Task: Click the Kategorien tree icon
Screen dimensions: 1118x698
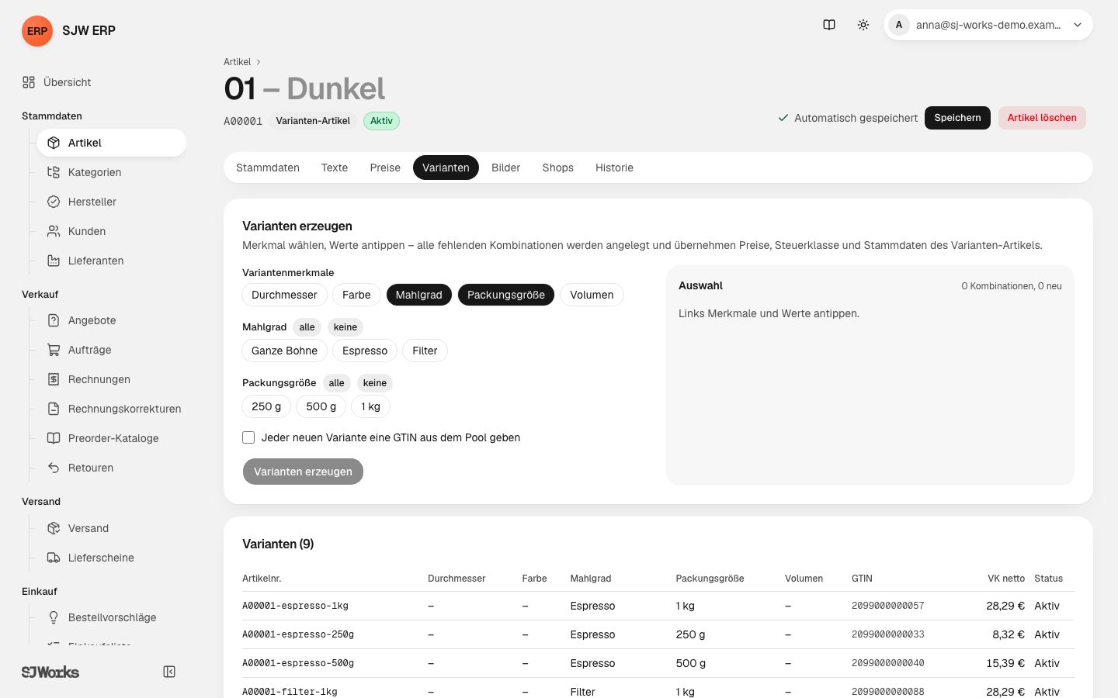Action: 54,172
